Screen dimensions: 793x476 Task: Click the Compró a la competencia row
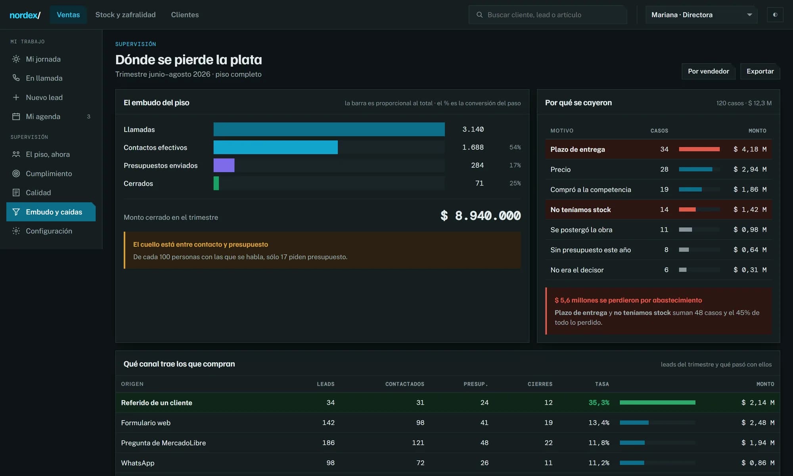(658, 190)
